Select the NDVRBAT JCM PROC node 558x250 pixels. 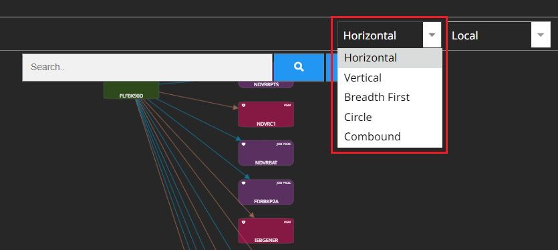coord(266,153)
